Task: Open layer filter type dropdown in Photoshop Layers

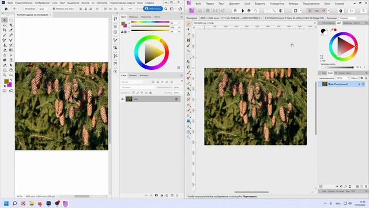Action: 133,82
